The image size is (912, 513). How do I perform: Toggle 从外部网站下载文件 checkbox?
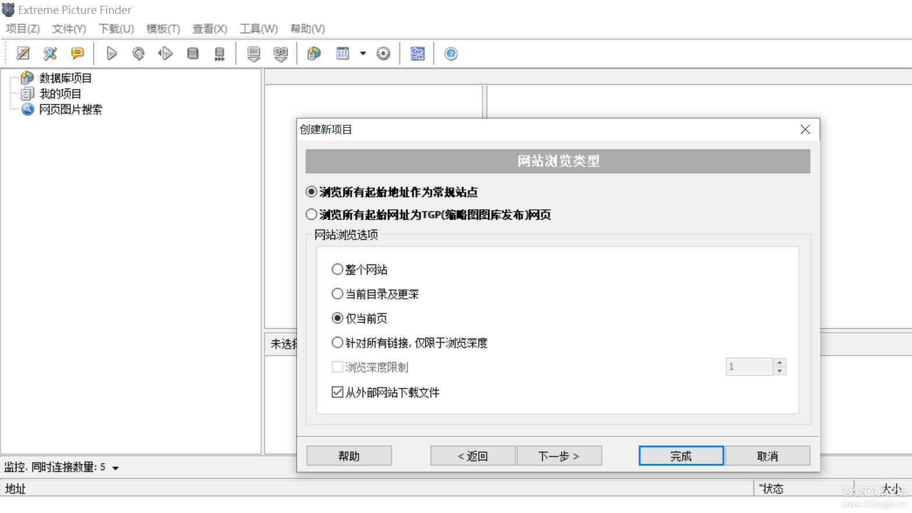338,393
